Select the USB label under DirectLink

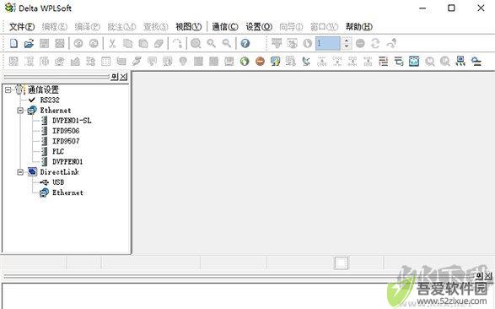pyautogui.click(x=58, y=182)
